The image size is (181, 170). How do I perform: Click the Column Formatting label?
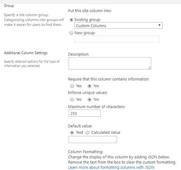(85, 151)
